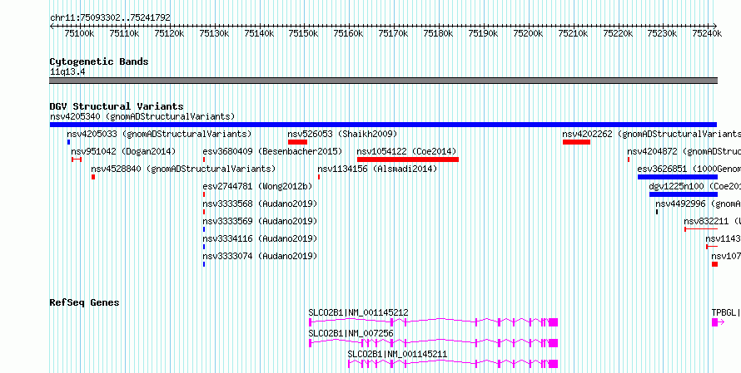Open variant nsv832211 label
Viewport: 741px width, 373px height.
pyautogui.click(x=712, y=221)
